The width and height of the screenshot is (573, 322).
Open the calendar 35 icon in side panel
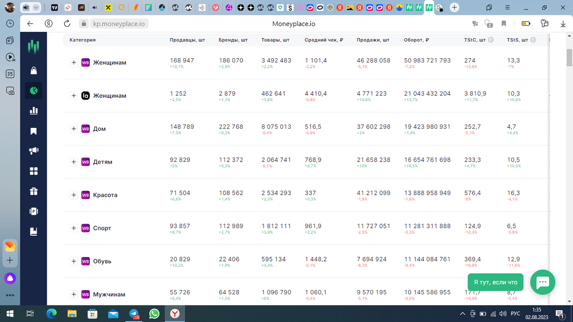pyautogui.click(x=10, y=74)
